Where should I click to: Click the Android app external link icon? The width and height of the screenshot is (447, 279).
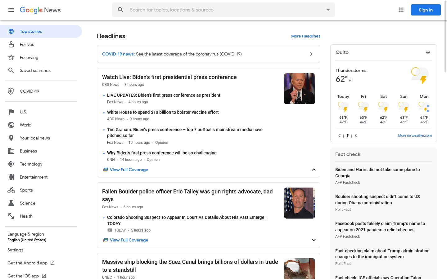click(x=52, y=263)
